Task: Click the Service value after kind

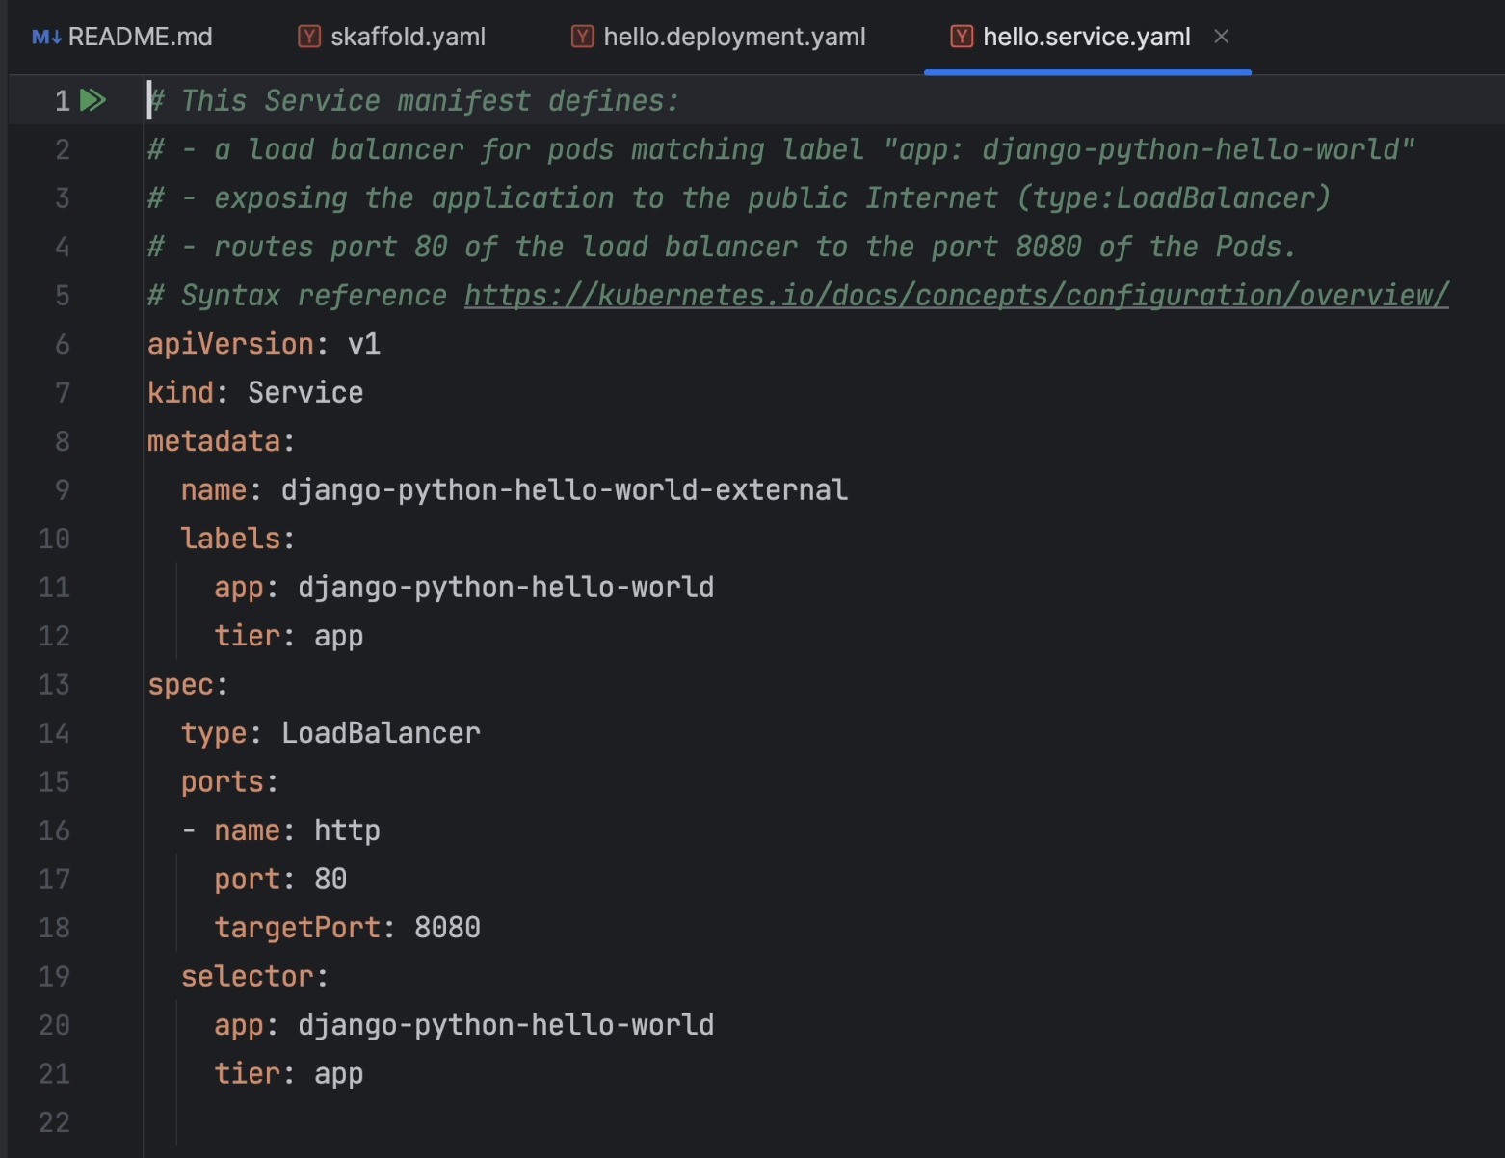Action: point(305,393)
